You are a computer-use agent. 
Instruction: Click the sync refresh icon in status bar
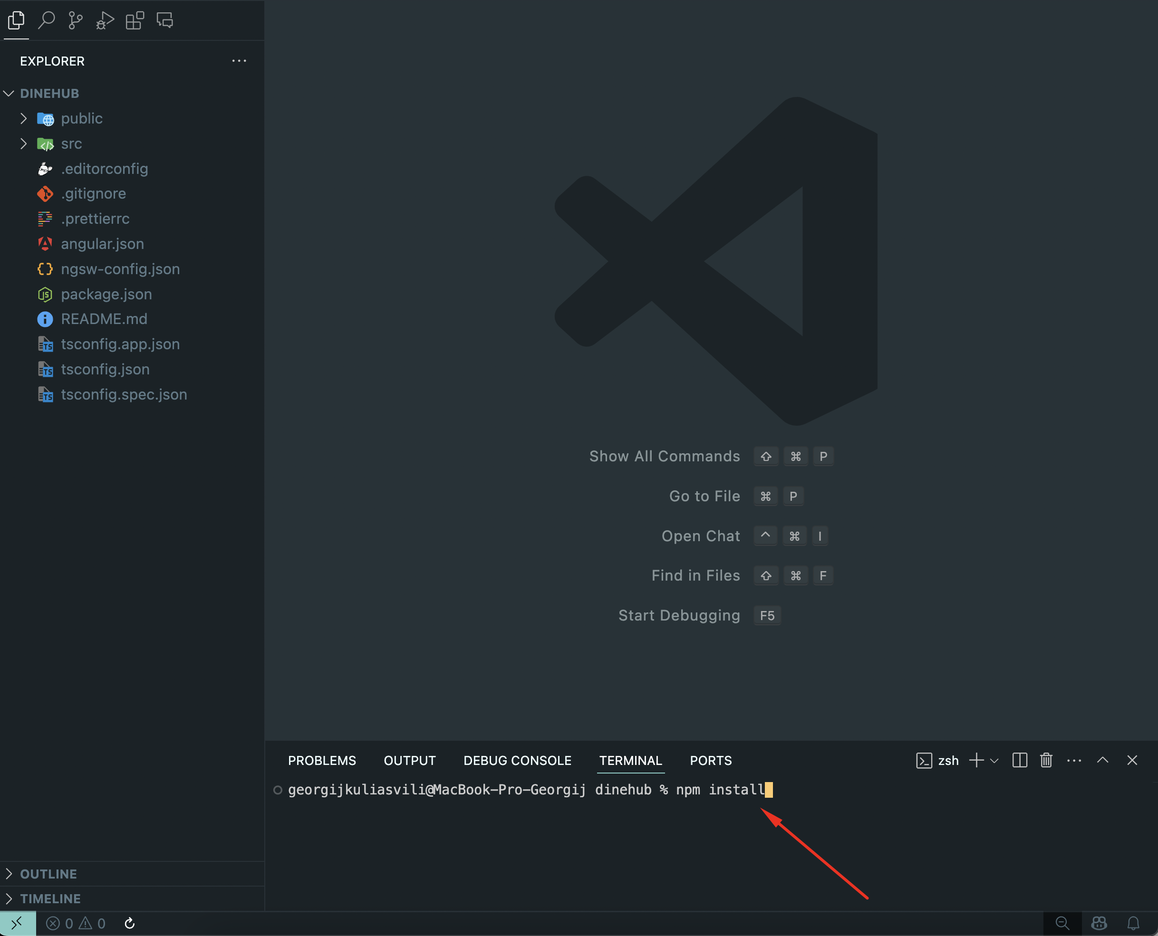129,924
